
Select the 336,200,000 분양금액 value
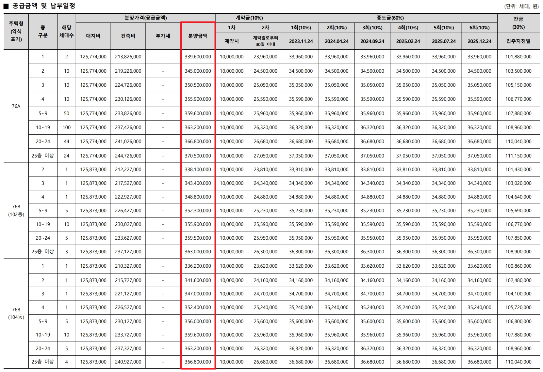pos(198,266)
